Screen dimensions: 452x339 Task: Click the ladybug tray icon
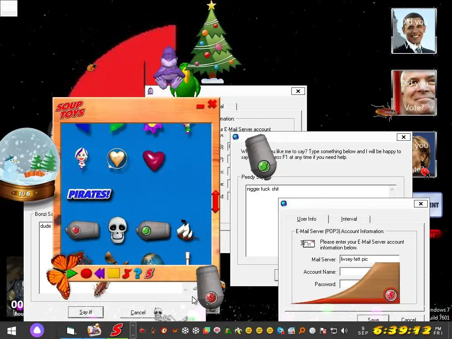143,331
